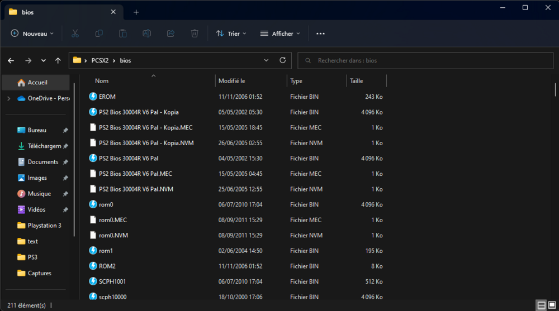The image size is (559, 311).
Task: Click pin icon next to Bureau
Action: coord(65,131)
